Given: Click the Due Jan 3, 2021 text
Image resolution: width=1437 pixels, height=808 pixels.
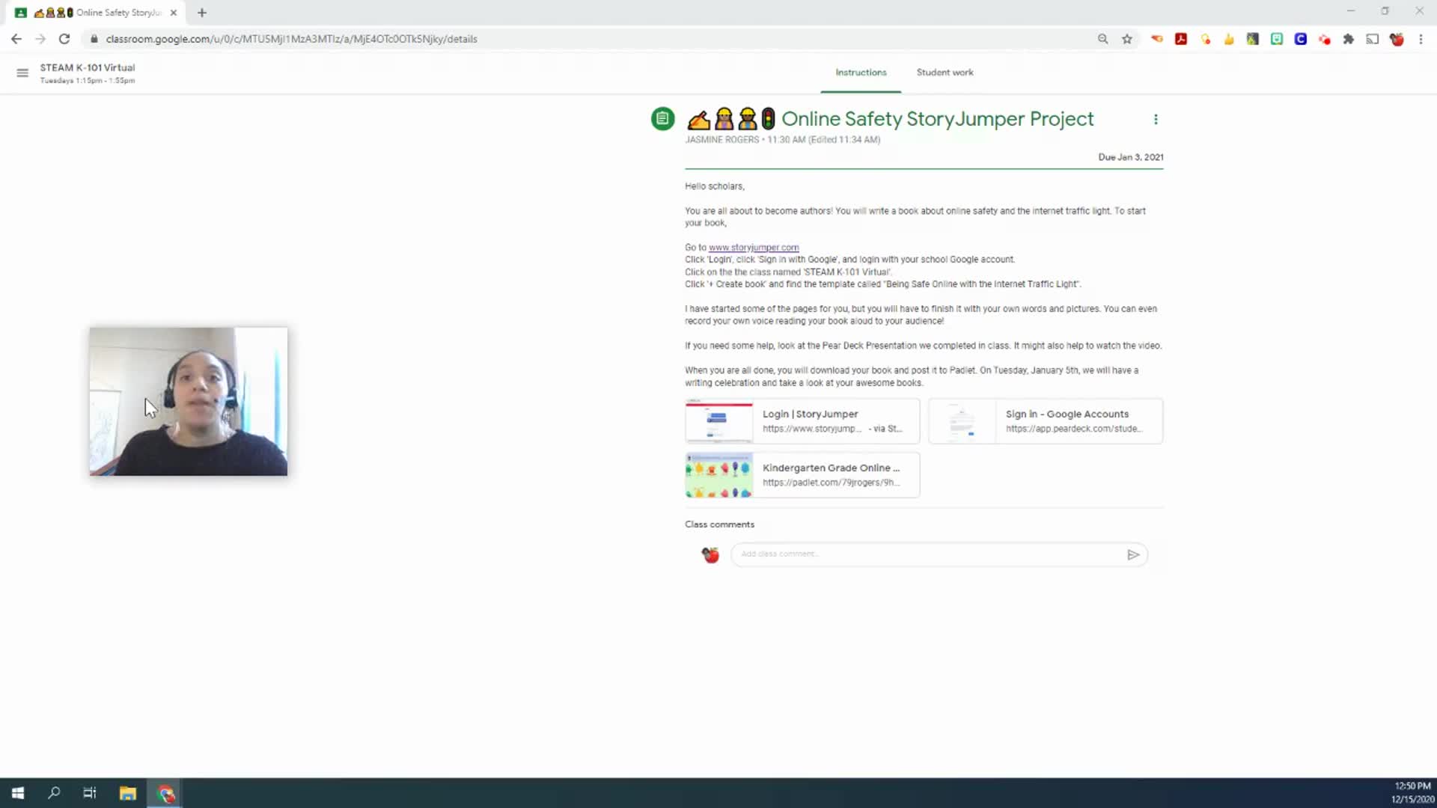Looking at the screenshot, I should click(1130, 157).
